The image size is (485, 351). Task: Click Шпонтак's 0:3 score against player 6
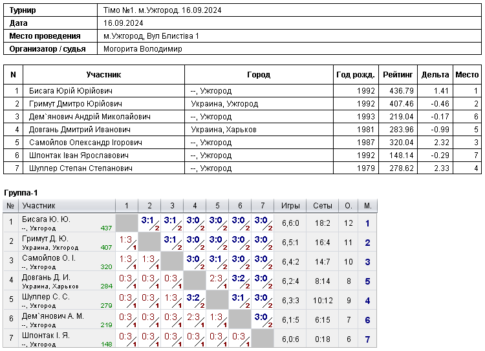[x=239, y=337]
